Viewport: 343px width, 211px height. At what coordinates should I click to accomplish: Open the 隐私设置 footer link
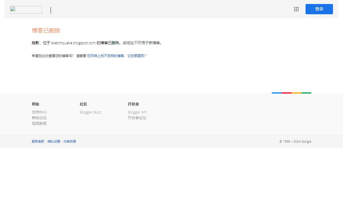[x=54, y=141]
